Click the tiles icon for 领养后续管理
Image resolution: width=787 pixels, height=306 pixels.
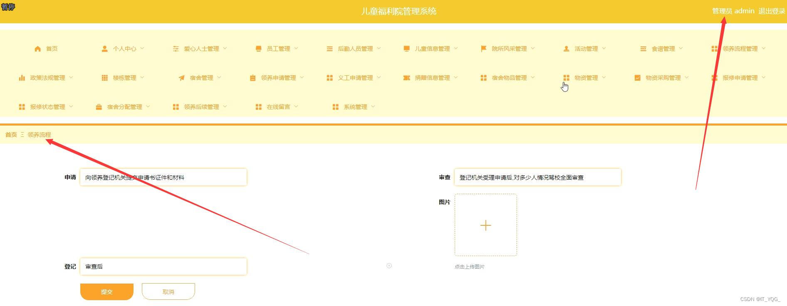point(176,107)
